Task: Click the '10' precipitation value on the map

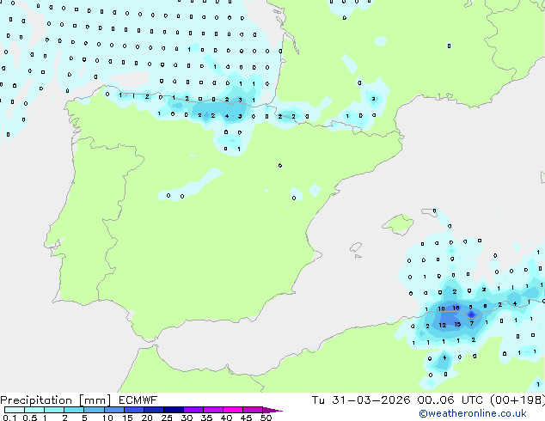Action: (441, 308)
